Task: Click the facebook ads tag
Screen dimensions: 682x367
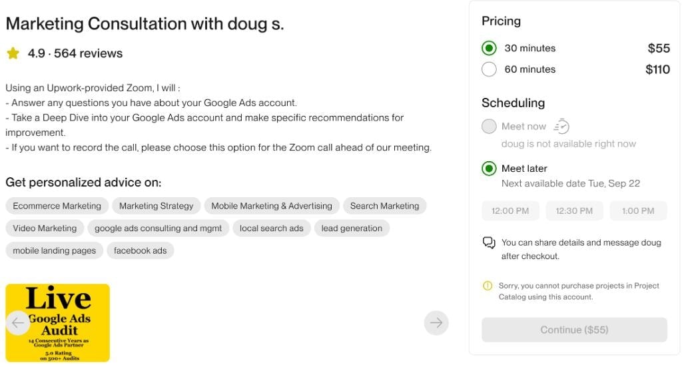Action: pos(140,250)
